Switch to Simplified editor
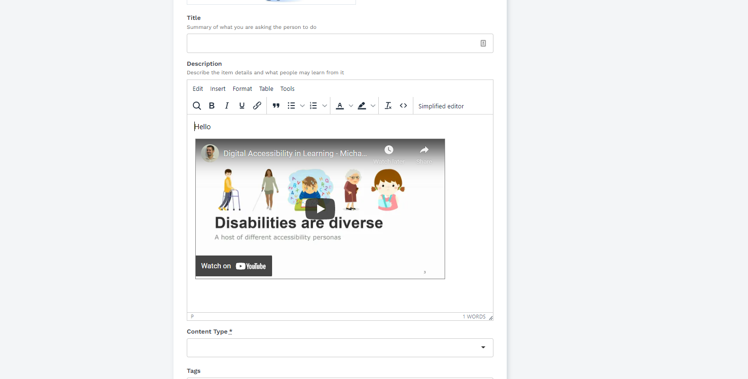748x379 pixels. pyautogui.click(x=441, y=106)
